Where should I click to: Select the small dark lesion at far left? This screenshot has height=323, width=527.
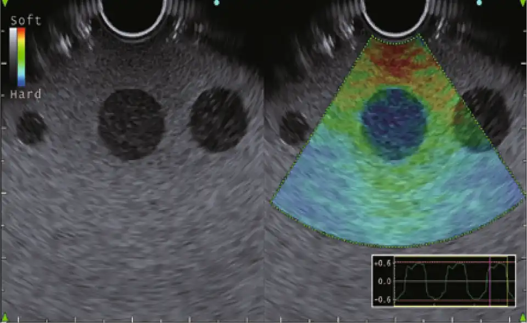click(31, 127)
